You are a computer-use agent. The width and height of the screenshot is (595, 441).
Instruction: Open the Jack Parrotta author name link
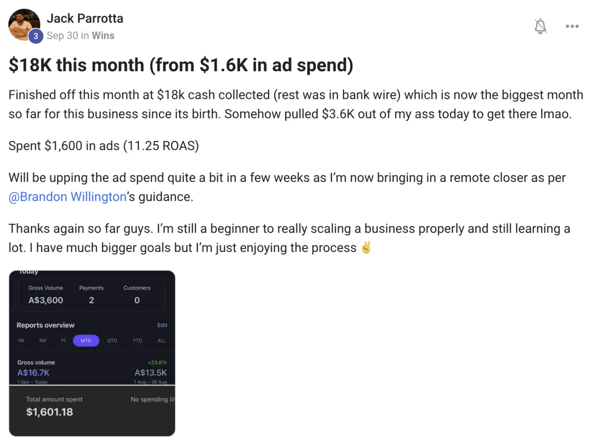(x=85, y=19)
